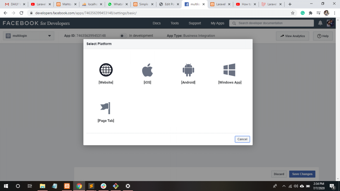Switch to the Simple tab
The height and width of the screenshot is (191, 340).
(143, 4)
